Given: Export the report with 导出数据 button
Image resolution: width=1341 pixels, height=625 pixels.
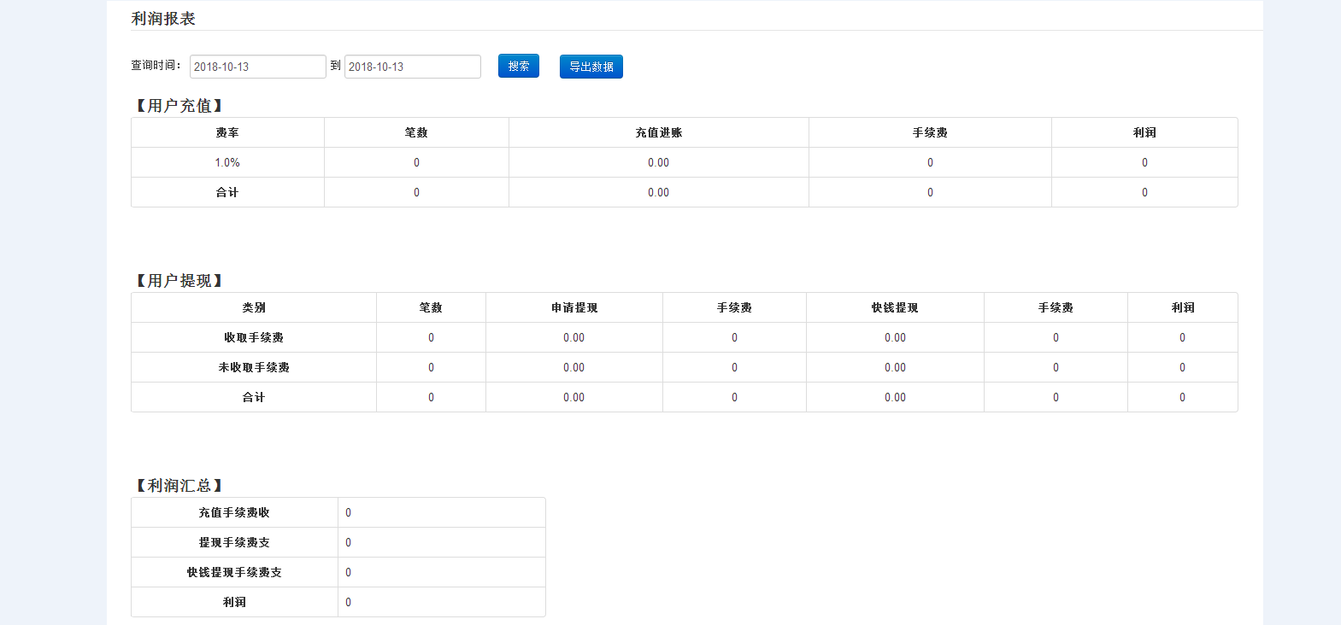Looking at the screenshot, I should click(591, 67).
